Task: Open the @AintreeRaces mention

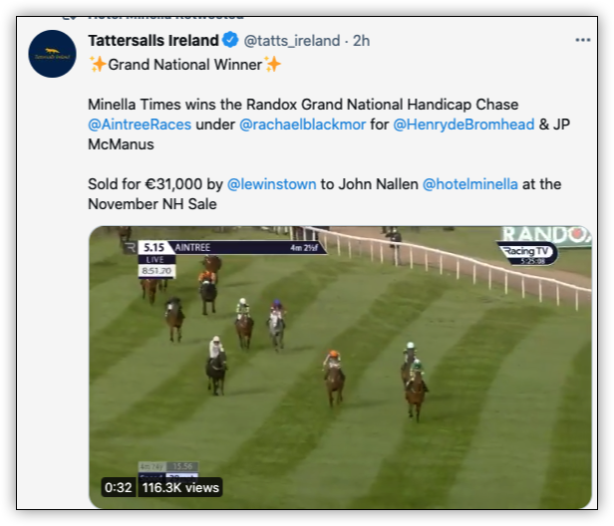Action: pos(140,125)
